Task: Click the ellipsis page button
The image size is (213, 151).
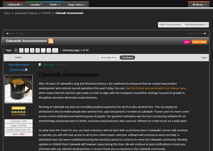Action: (x=43, y=50)
